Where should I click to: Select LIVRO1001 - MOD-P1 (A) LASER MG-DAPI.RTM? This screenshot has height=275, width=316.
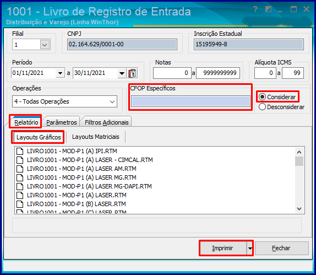tap(89, 186)
